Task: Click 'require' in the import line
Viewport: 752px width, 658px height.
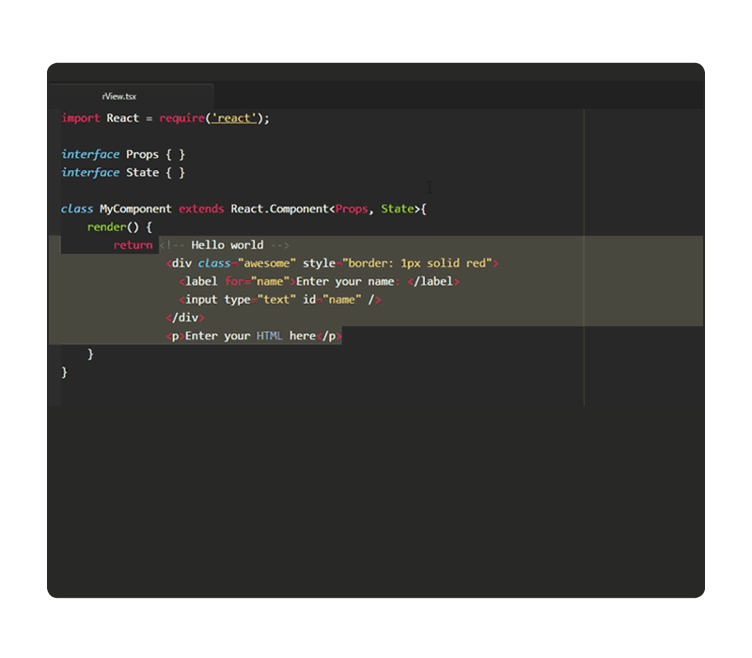Action: point(182,118)
